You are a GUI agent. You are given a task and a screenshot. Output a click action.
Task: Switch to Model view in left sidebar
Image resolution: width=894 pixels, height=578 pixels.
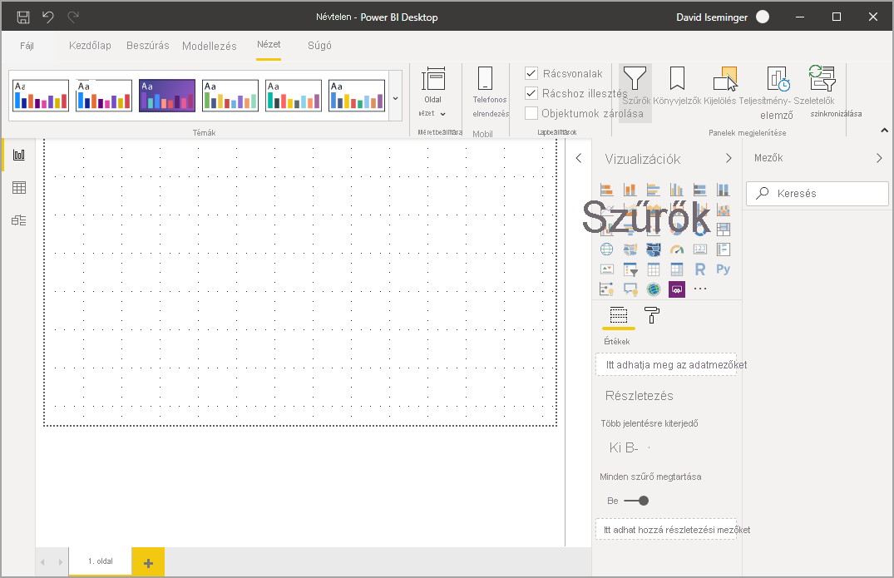click(19, 220)
